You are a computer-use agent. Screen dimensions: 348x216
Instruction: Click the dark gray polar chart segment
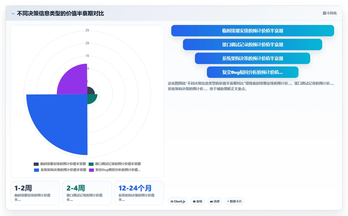(90, 91)
